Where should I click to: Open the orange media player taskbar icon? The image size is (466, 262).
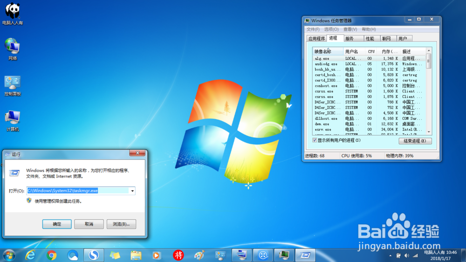click(x=156, y=255)
